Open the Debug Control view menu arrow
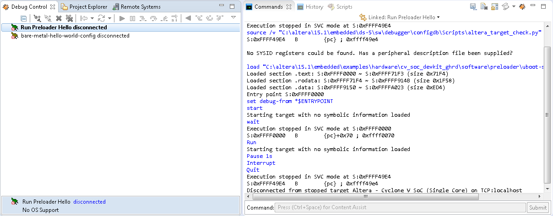This screenshot has width=553, height=216. [x=233, y=18]
